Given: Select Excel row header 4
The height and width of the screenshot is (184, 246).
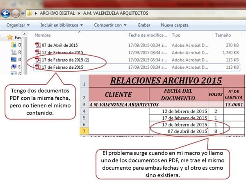Looking at the screenshot, I should 84,111.
